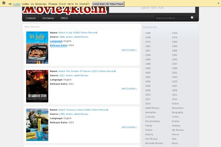Open the Drama category

point(175,121)
